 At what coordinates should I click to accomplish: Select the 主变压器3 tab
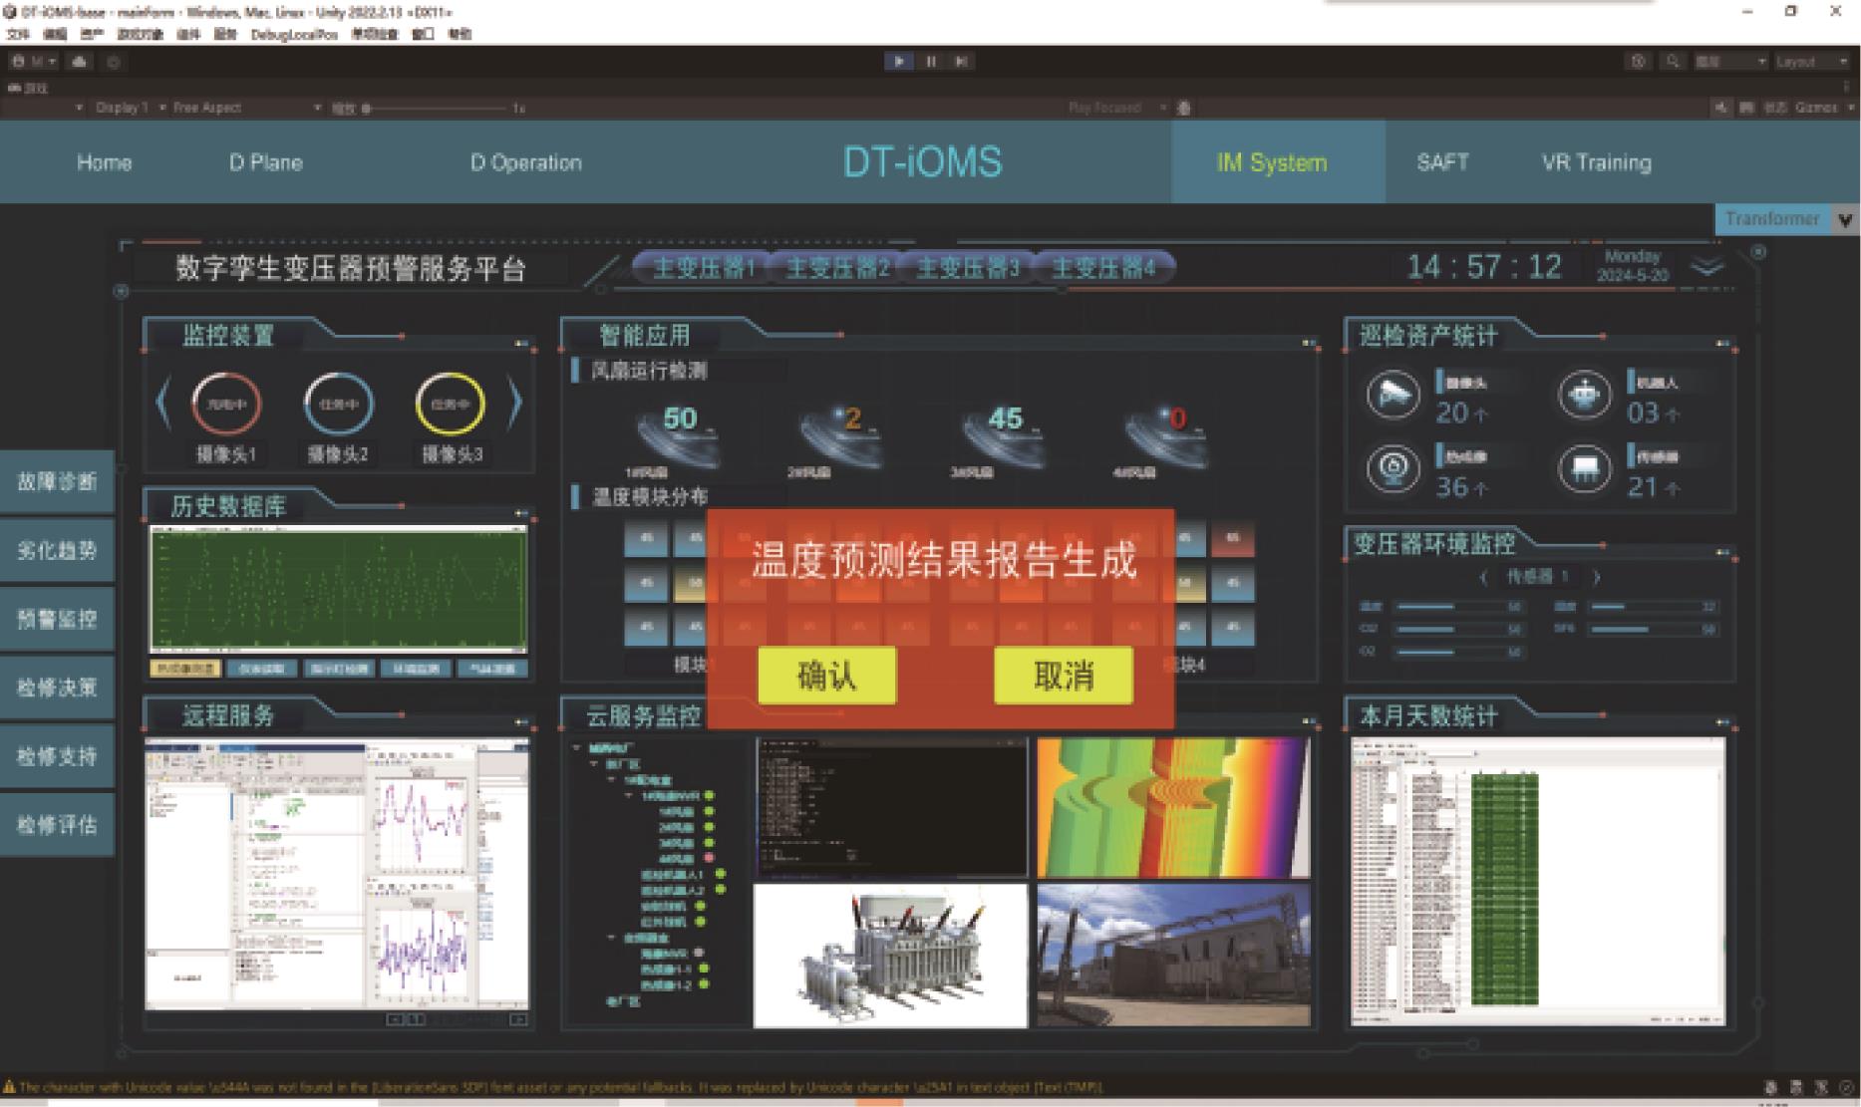click(x=967, y=267)
